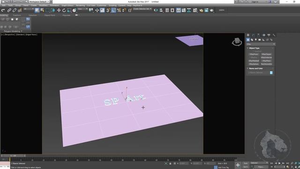Open the Workspace: Default dropdown
The width and height of the screenshot is (300, 169).
click(39, 1)
